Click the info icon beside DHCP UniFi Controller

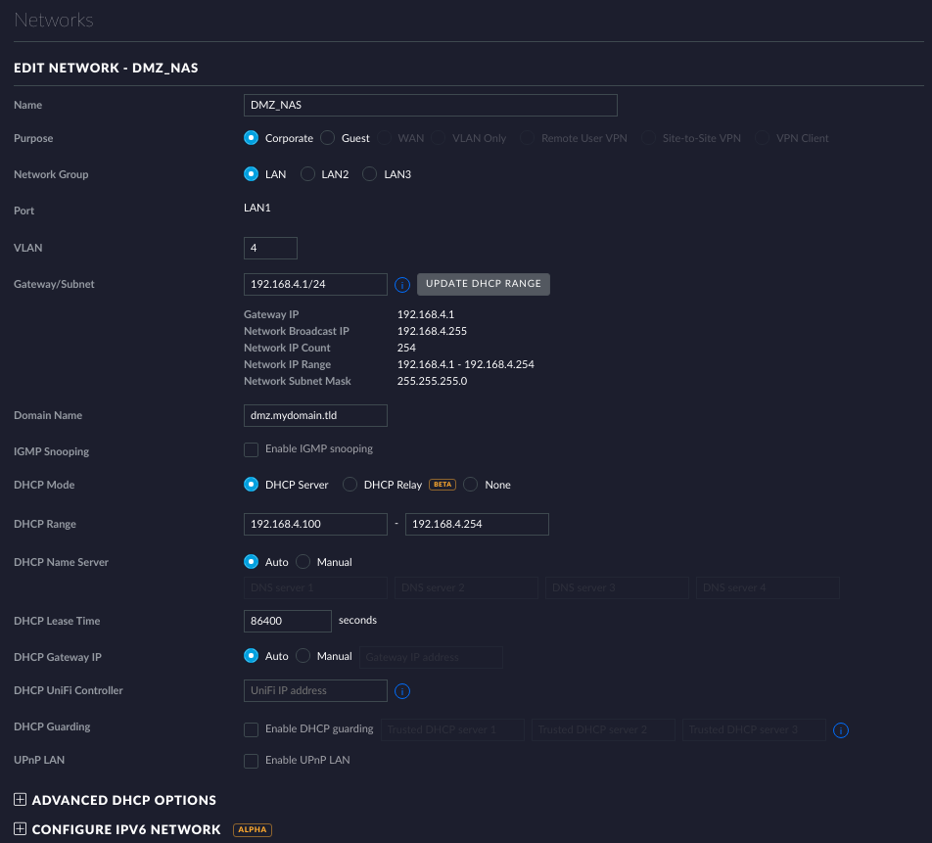(401, 691)
